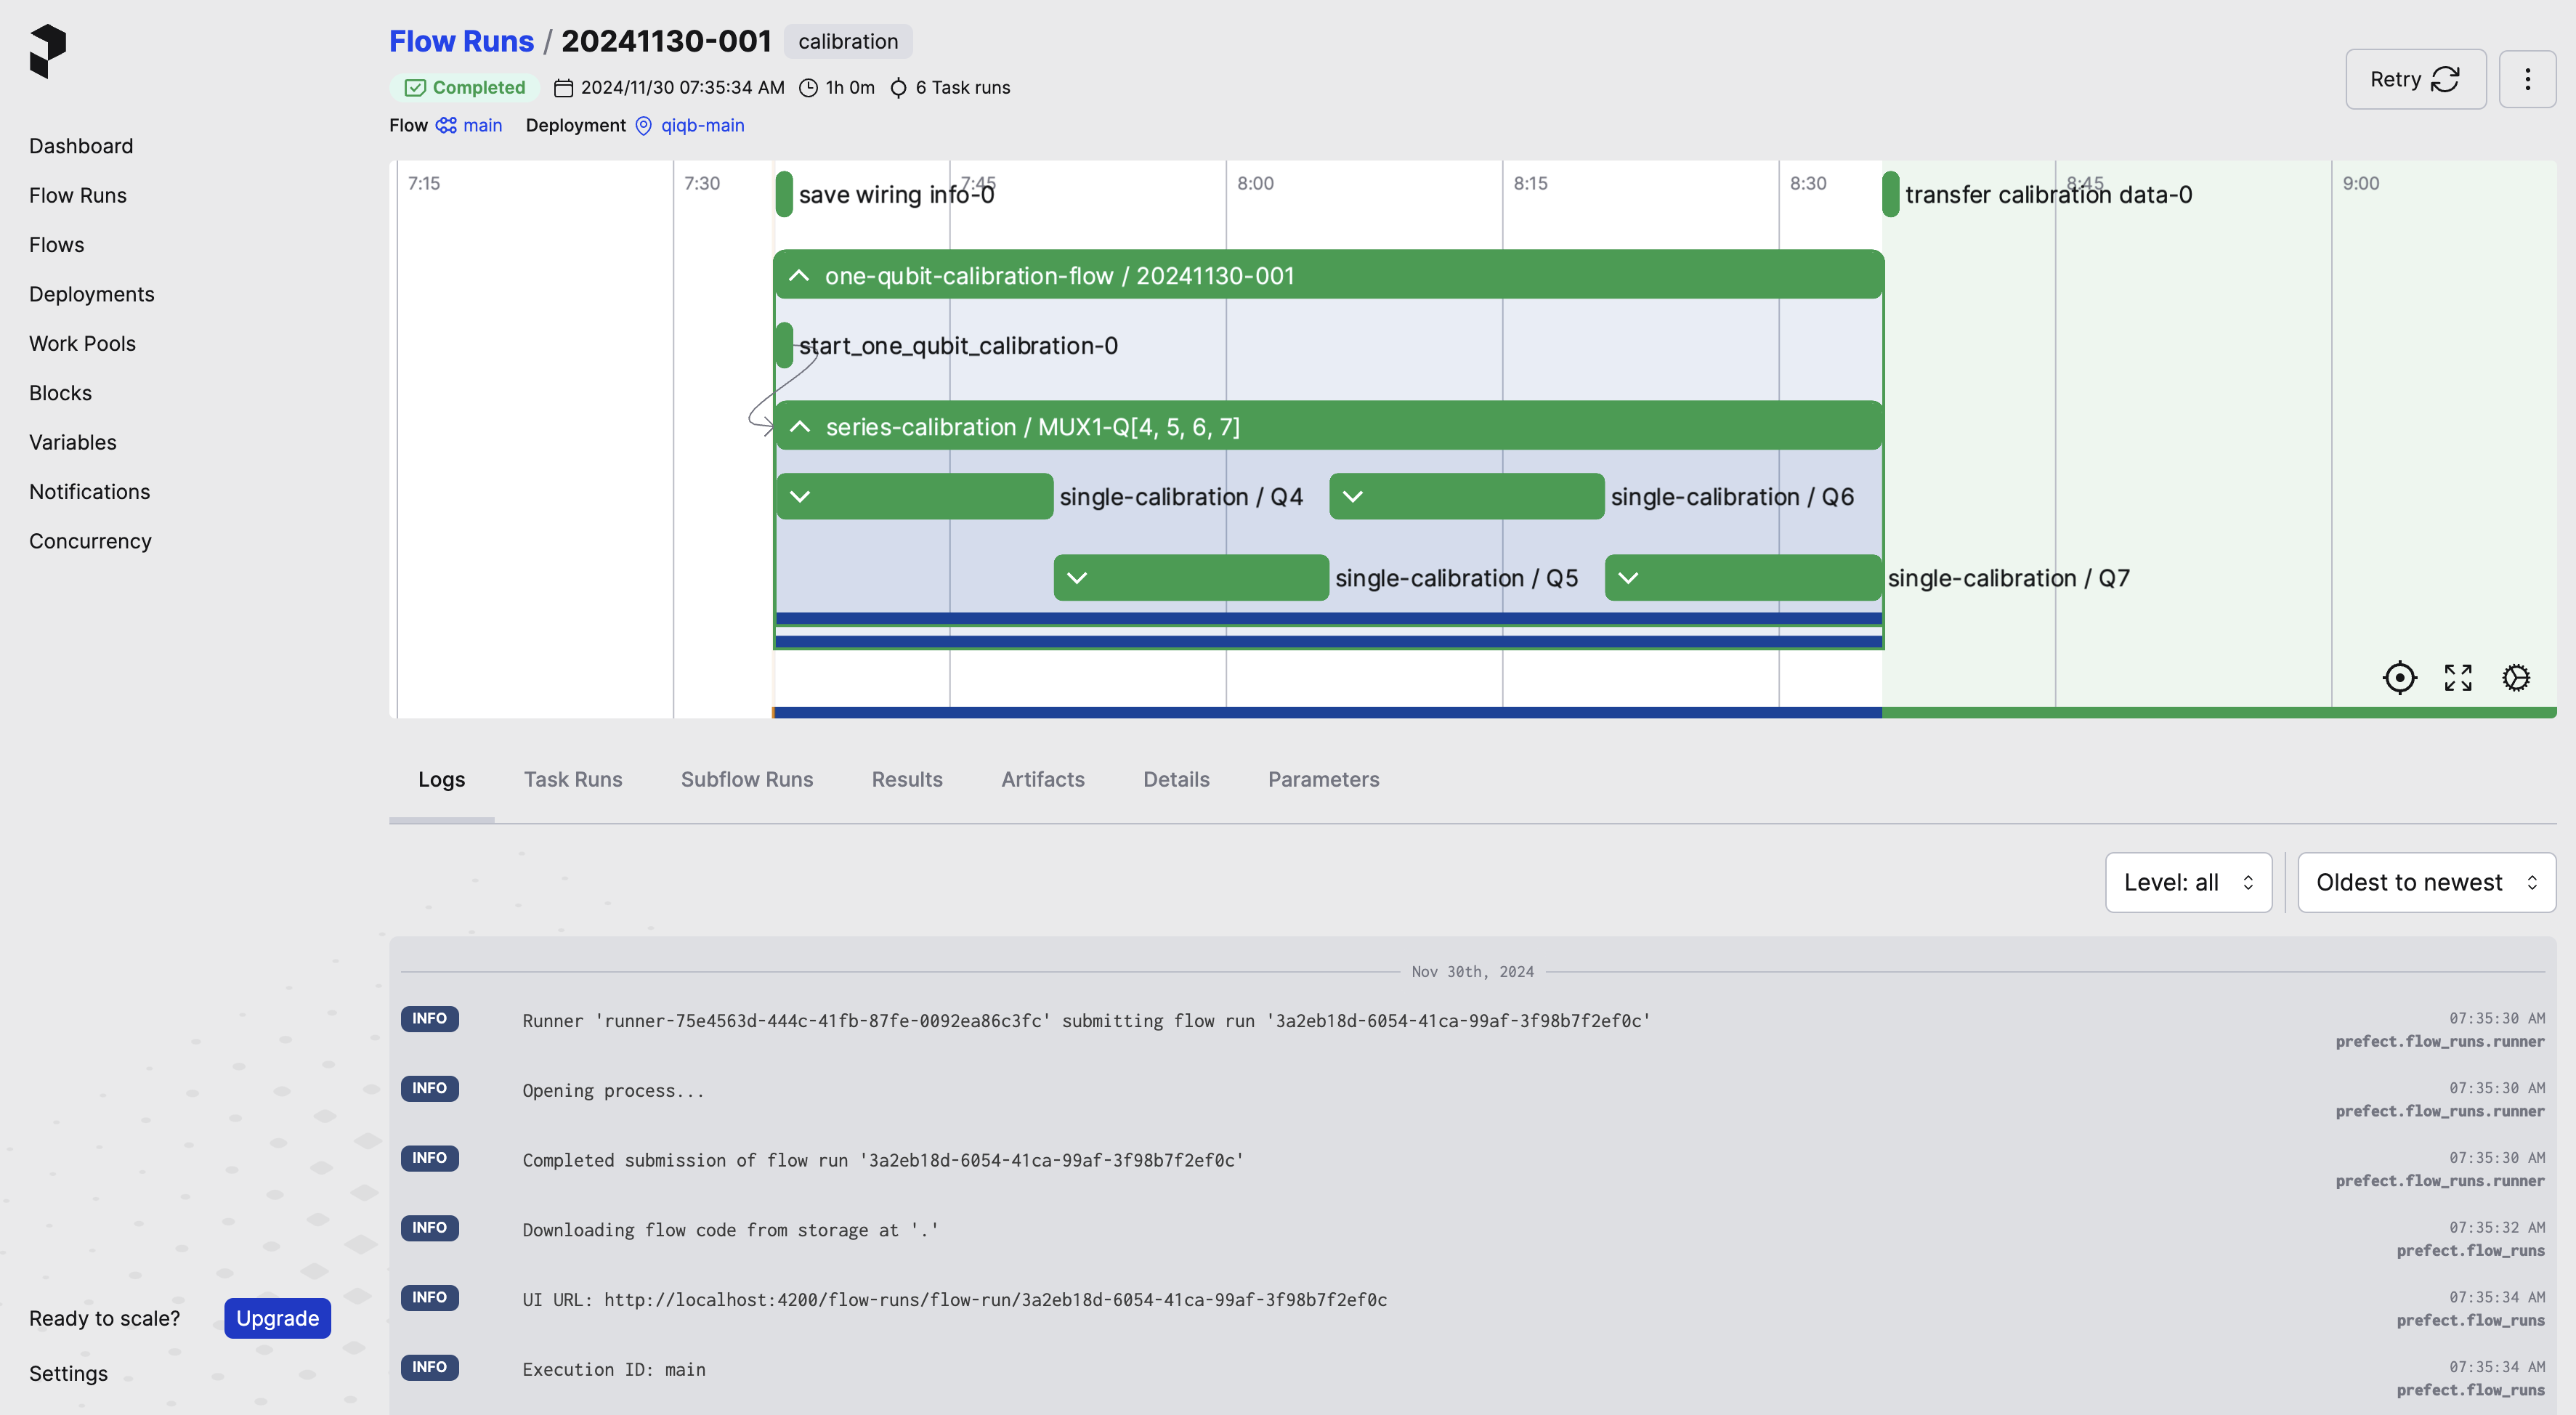
Task: Click the transfer calibration data-0 task node
Action: tap(1890, 194)
